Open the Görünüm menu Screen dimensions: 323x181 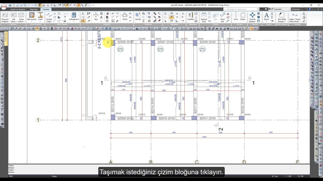(297, 9)
